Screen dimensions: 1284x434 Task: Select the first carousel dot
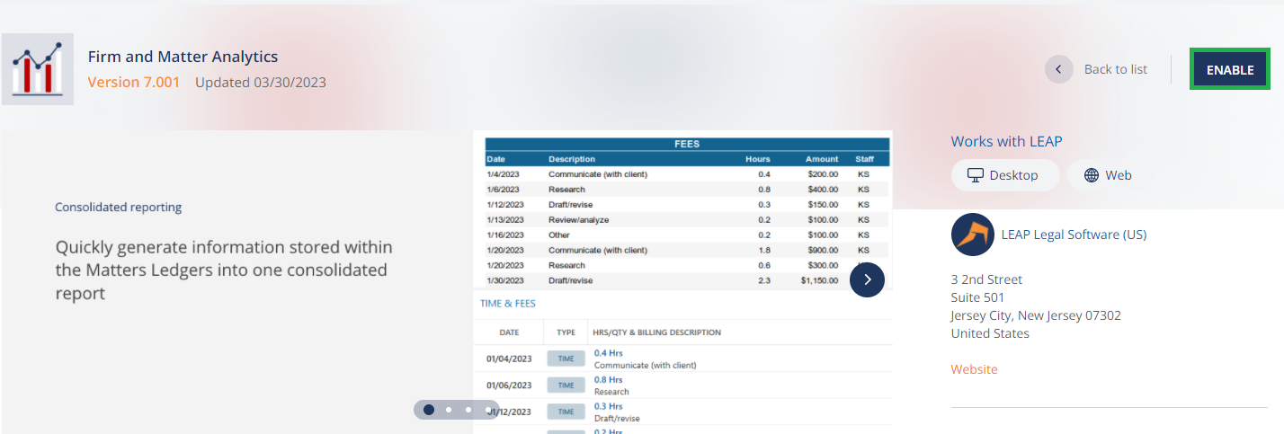pyautogui.click(x=429, y=410)
